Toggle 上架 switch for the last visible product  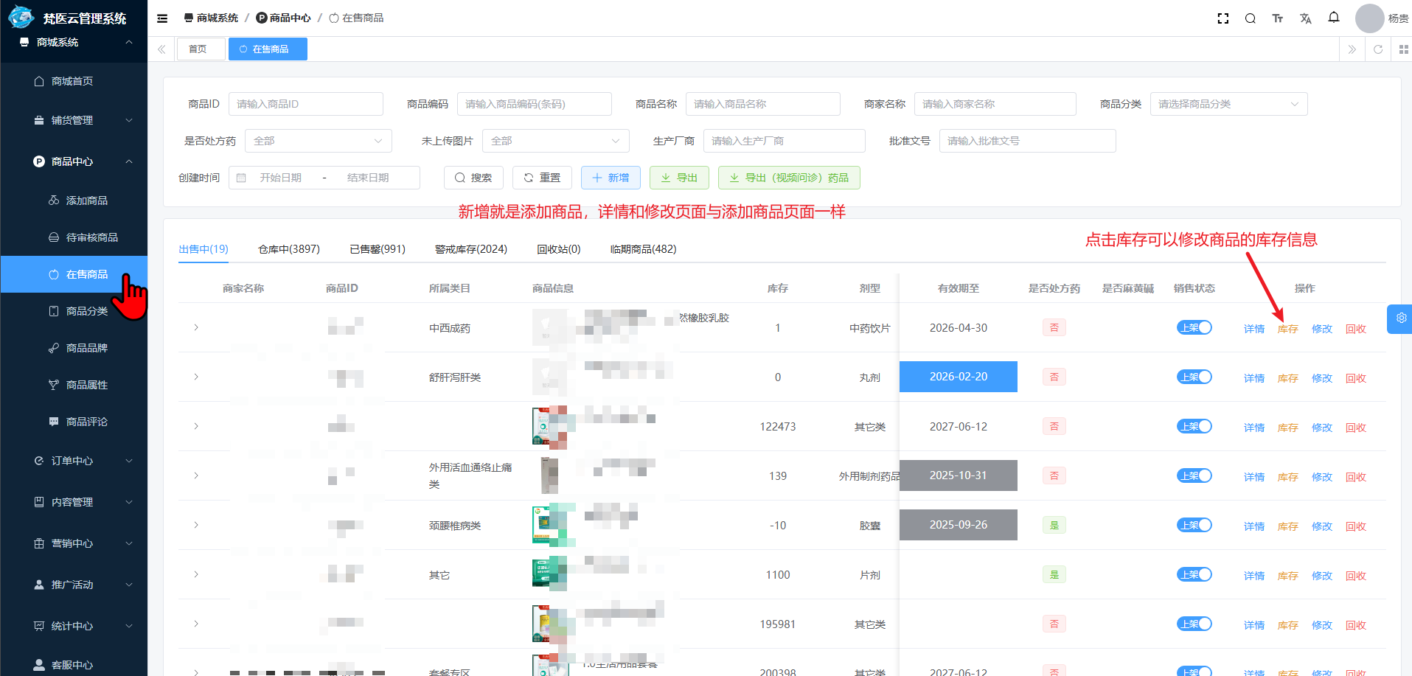(1194, 670)
